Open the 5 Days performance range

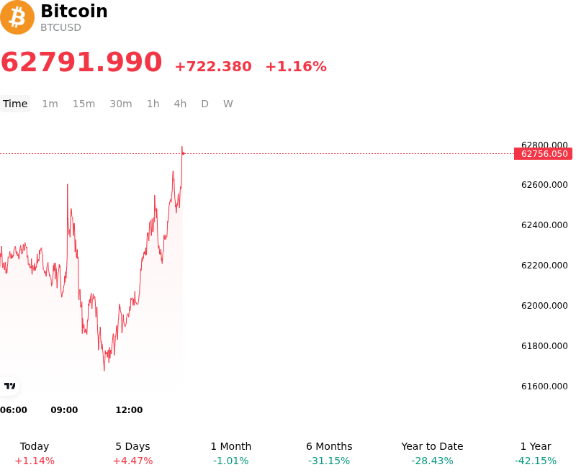[132, 453]
